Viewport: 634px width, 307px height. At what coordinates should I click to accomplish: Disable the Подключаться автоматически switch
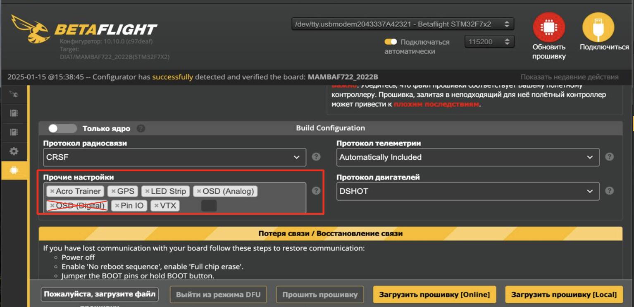[x=391, y=42]
